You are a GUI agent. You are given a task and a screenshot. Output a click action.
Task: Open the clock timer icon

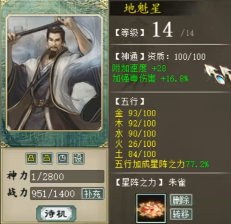coord(63,158)
